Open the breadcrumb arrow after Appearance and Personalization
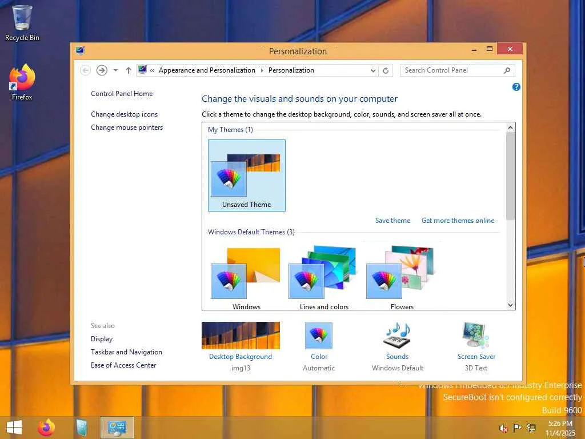Screen dimensions: 585x439 coord(262,70)
